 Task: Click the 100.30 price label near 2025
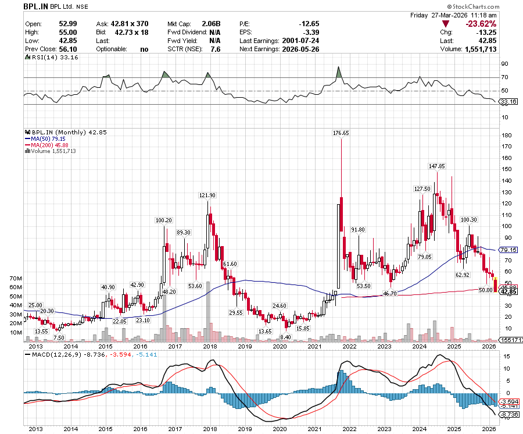click(468, 219)
